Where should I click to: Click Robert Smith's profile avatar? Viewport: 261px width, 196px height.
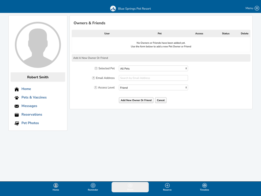tap(38, 45)
